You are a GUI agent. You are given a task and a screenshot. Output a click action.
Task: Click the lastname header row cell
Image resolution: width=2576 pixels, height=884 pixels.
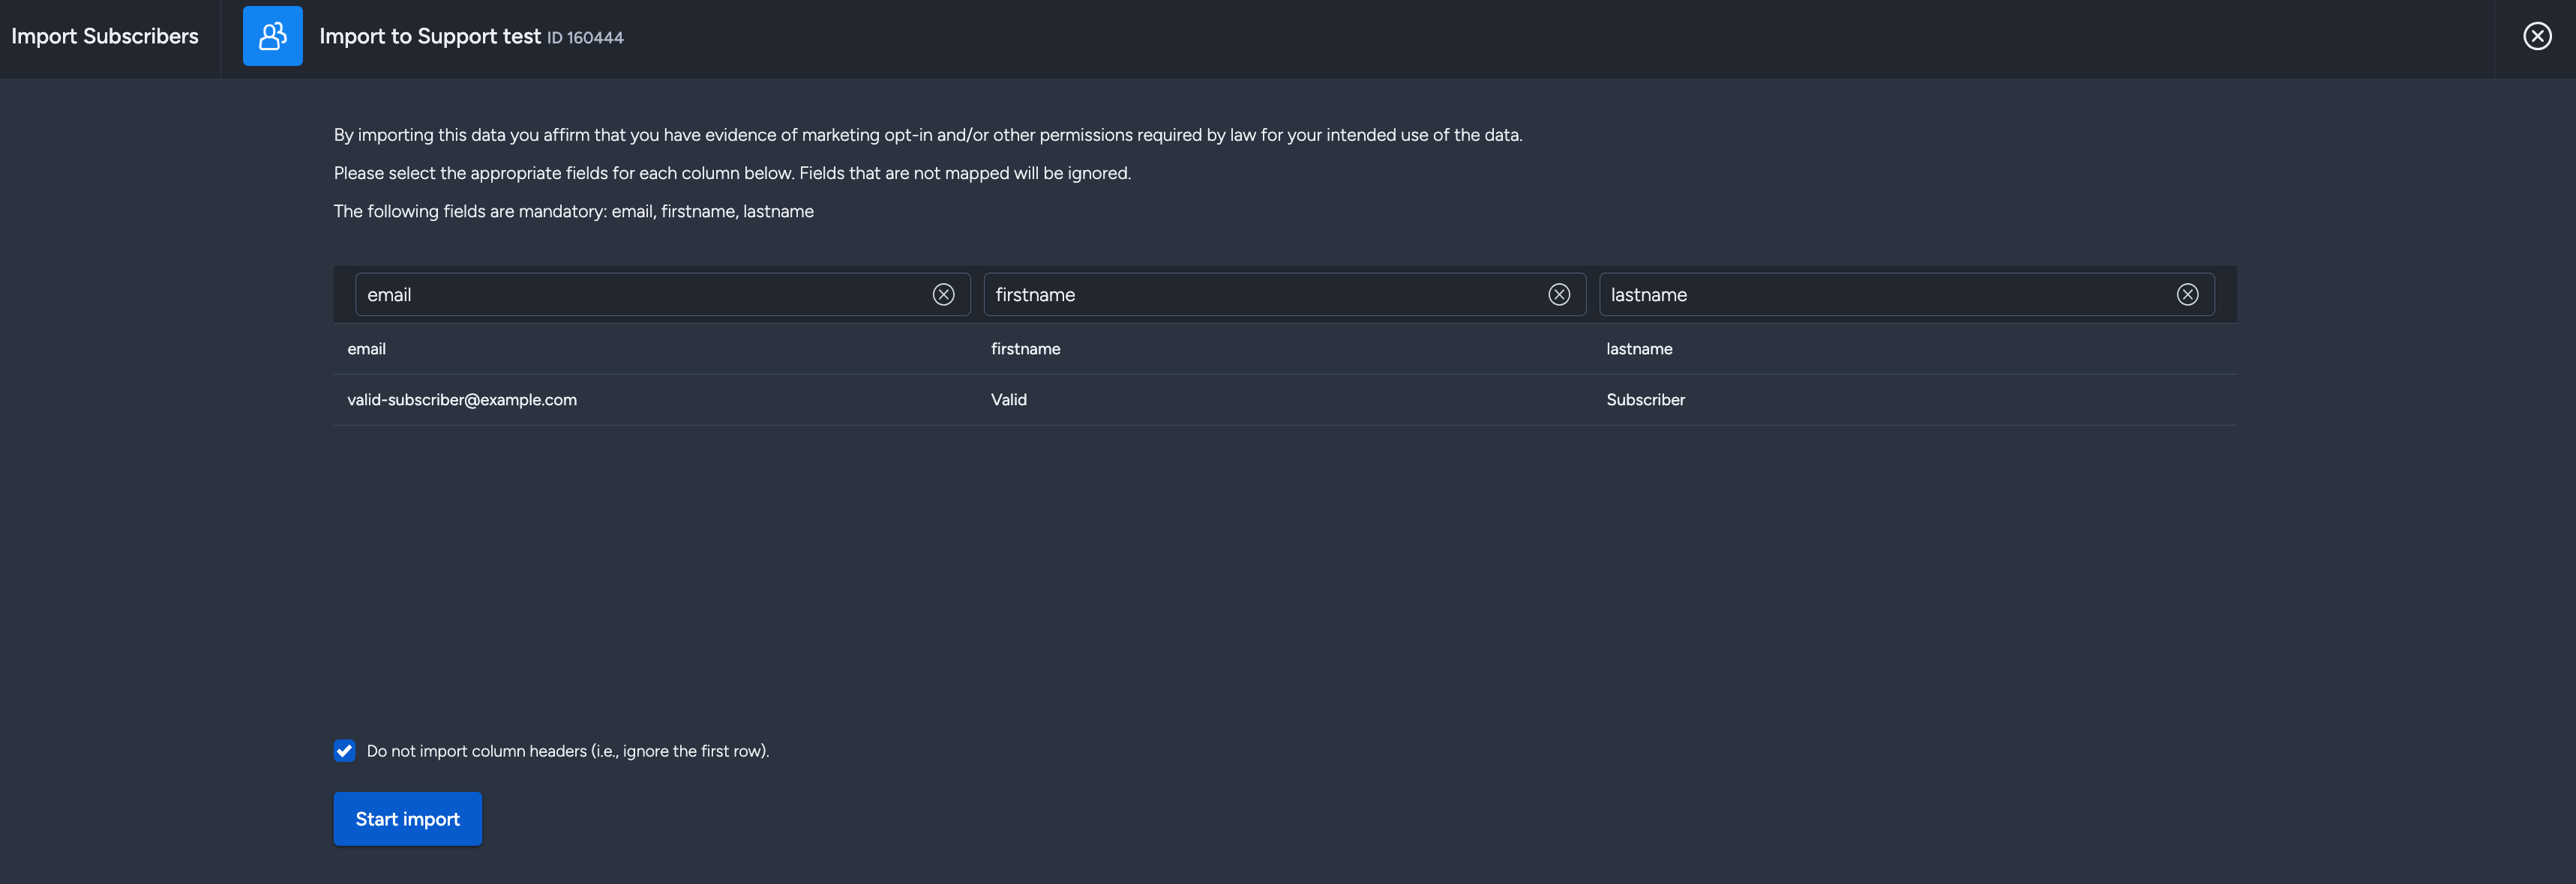(x=1639, y=348)
